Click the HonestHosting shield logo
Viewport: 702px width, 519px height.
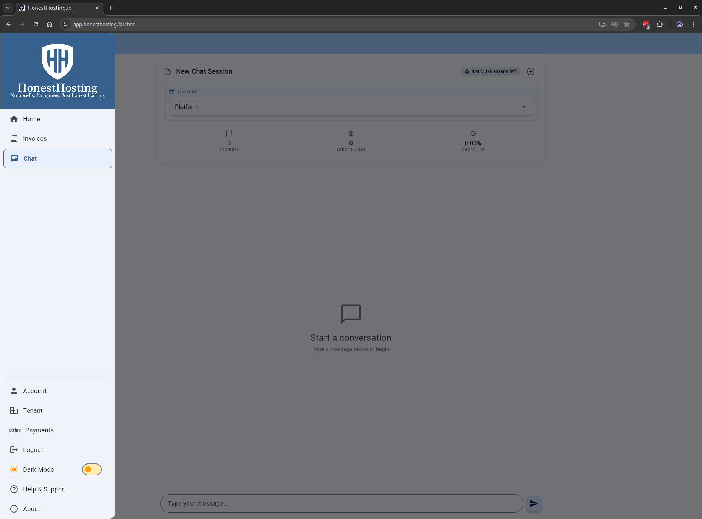tap(57, 61)
